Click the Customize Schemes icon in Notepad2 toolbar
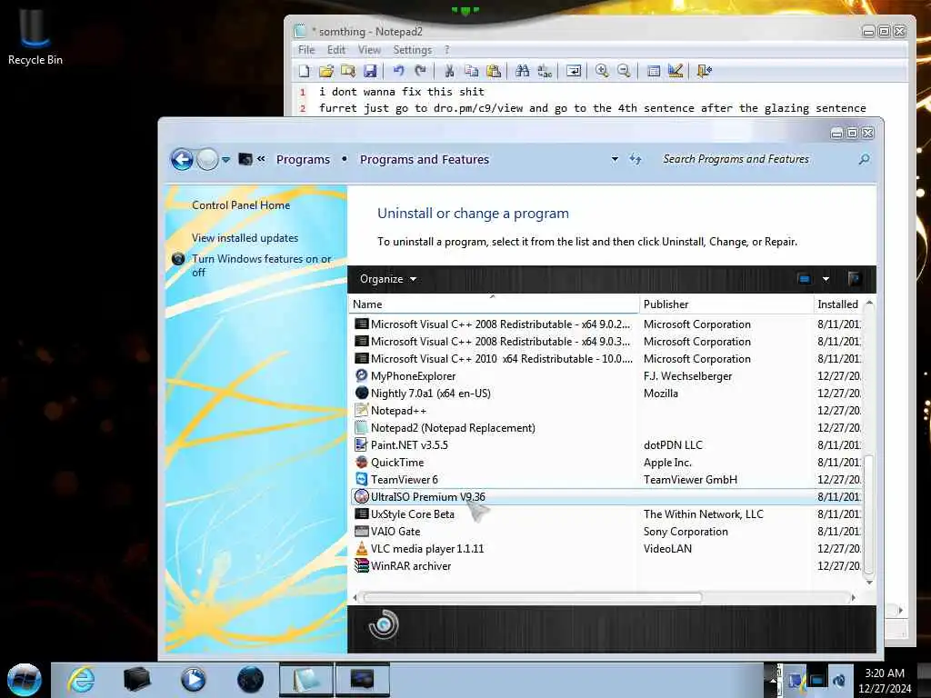This screenshot has width=931, height=698. [676, 71]
